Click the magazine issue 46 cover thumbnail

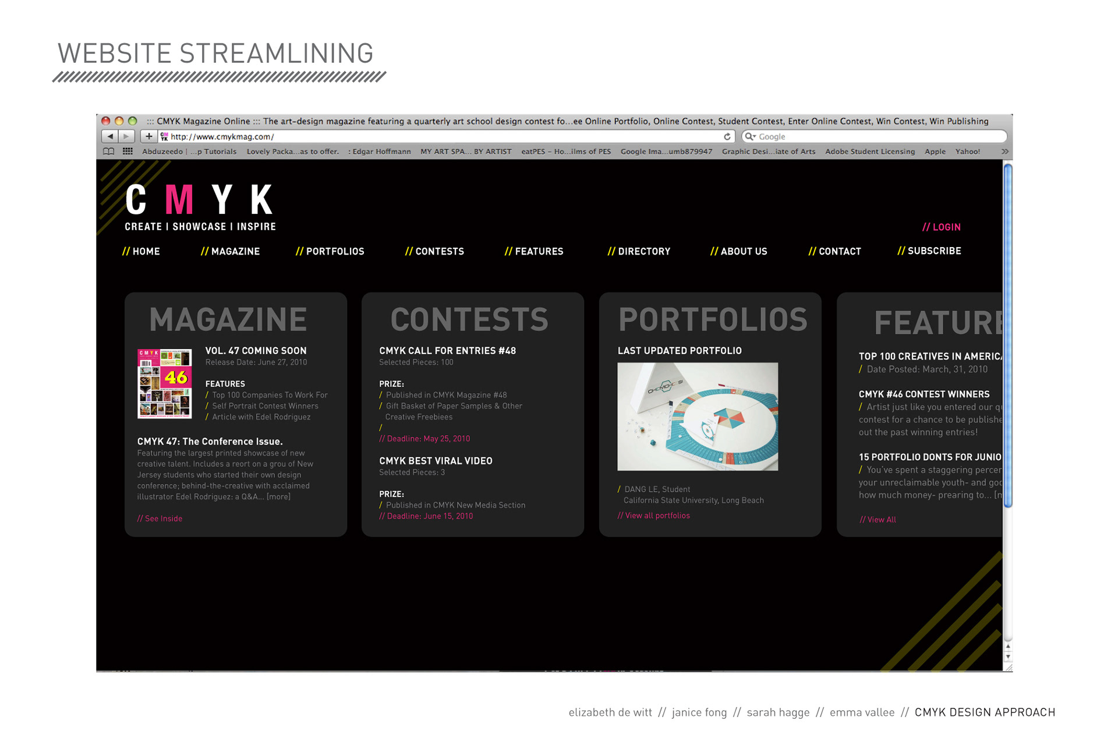pos(165,383)
